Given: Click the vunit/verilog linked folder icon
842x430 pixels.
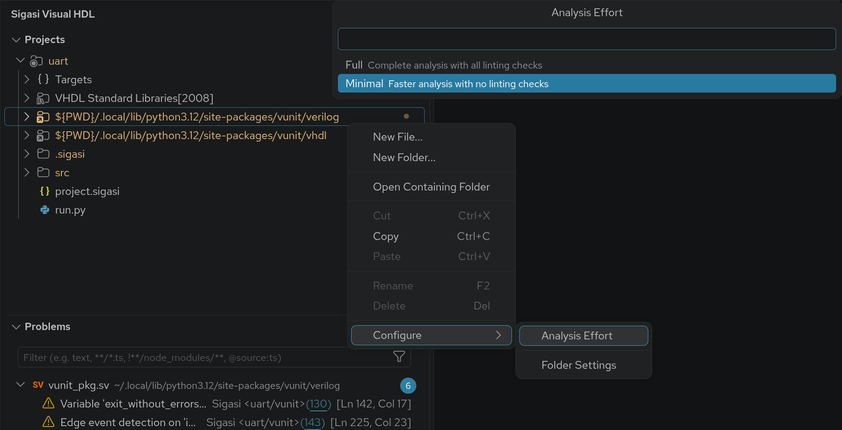Looking at the screenshot, I should coord(43,117).
